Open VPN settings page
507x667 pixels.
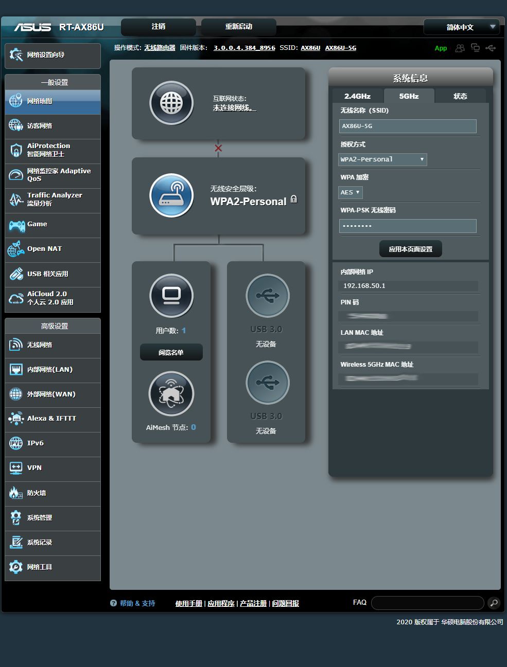[x=53, y=468]
